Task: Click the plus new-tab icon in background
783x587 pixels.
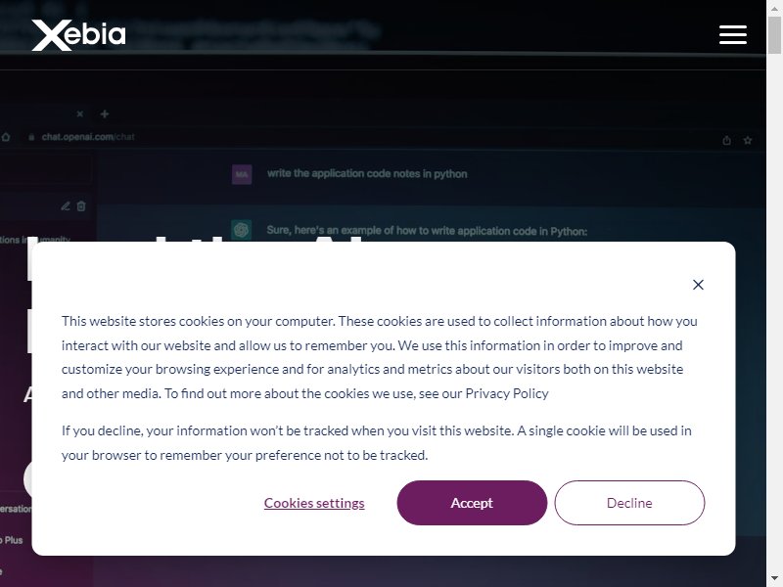Action: pyautogui.click(x=105, y=114)
